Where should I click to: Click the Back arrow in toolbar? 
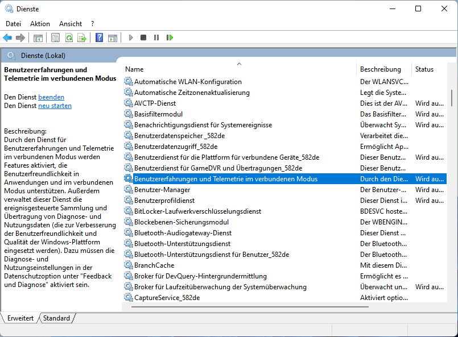click(7, 38)
